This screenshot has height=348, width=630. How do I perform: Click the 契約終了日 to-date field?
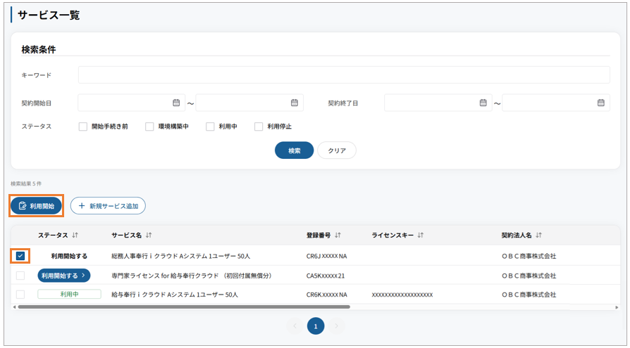556,103
